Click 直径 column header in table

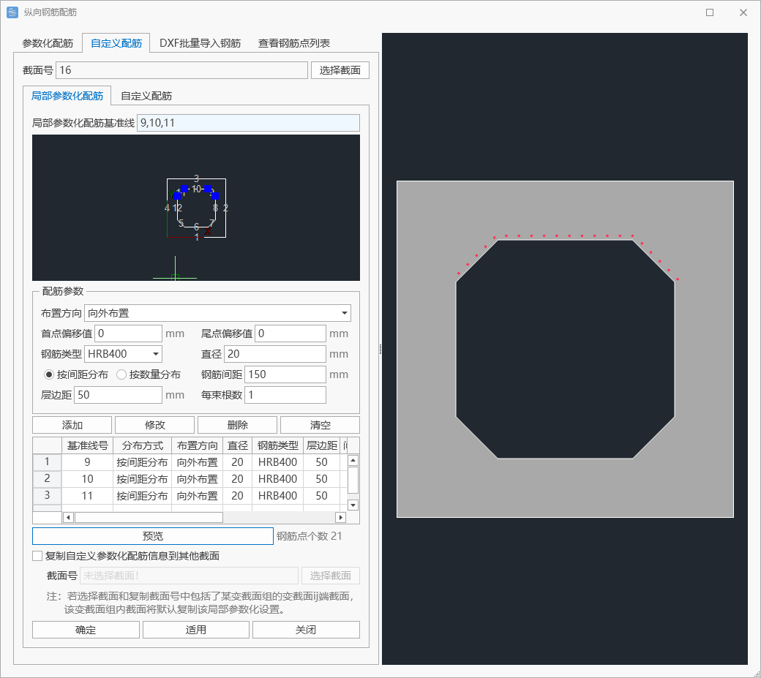pos(237,445)
